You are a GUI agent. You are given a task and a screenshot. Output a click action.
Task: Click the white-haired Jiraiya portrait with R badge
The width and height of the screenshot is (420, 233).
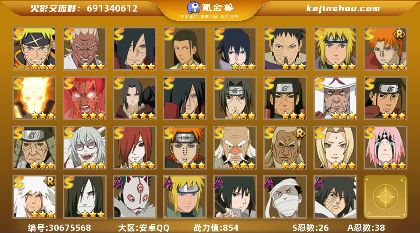[x=34, y=197]
